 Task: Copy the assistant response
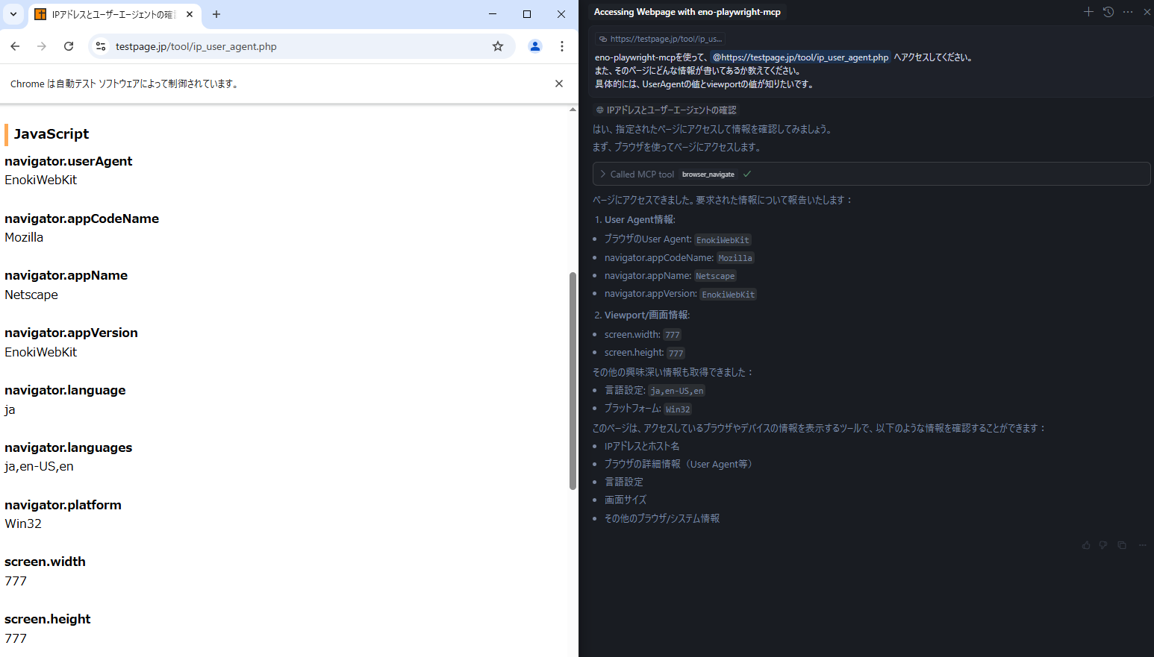1122,545
